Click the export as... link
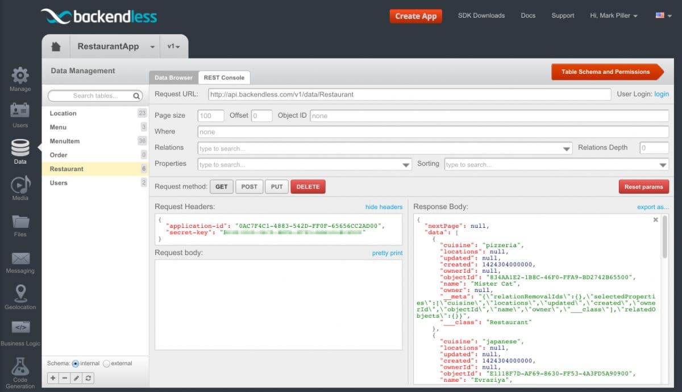Screen dimensions: 682x392 [x=653, y=207]
